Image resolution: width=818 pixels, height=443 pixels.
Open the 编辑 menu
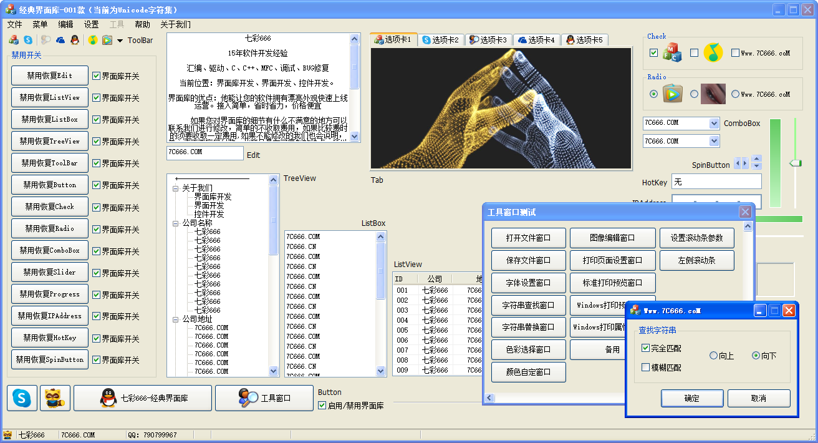65,24
